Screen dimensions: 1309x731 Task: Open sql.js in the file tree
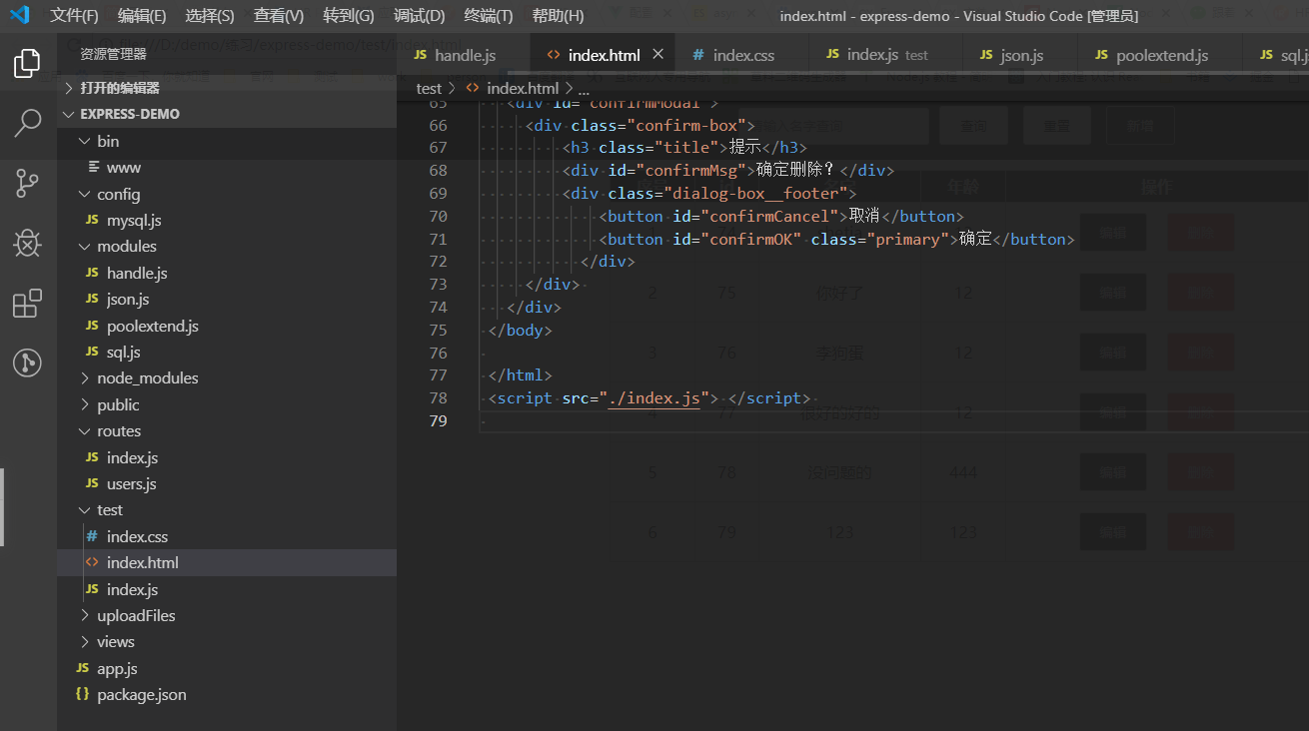(124, 352)
